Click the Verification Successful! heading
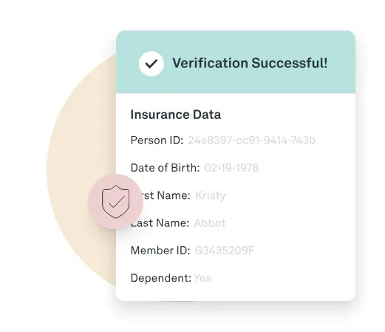The width and height of the screenshot is (385, 332). click(x=250, y=63)
